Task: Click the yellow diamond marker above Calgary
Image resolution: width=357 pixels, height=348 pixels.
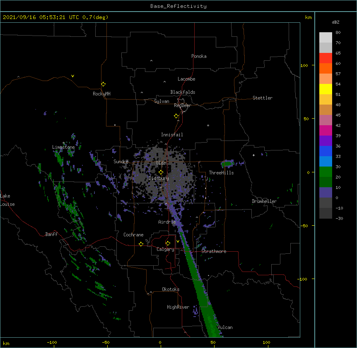Action: (168, 243)
